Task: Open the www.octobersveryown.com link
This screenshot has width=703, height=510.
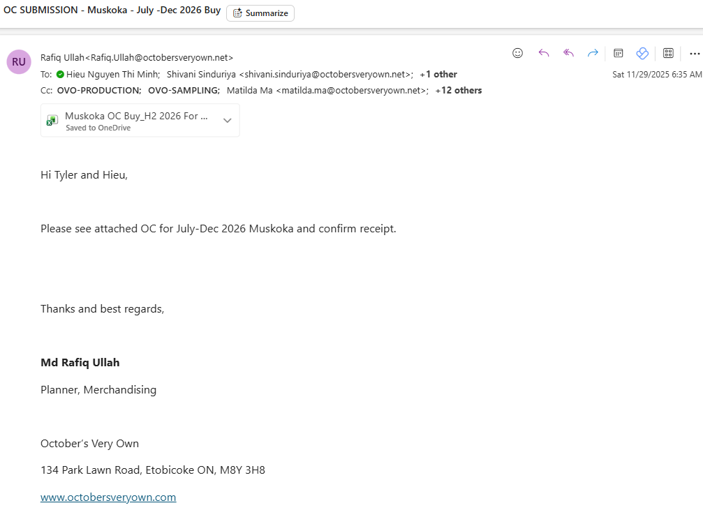Action: click(108, 497)
